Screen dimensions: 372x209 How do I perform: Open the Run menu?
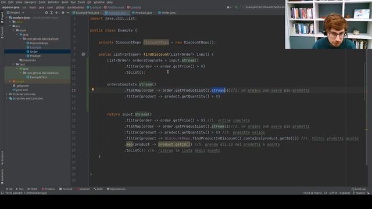(x=73, y=2)
